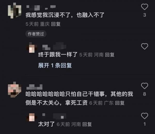The width and height of the screenshot is (155, 134).
Task: Open the 广东 commenter's blurred username
Action: 34,87
